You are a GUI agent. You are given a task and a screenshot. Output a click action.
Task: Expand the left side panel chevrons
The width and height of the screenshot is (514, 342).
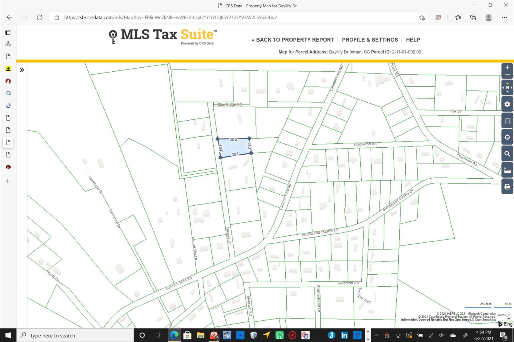point(22,70)
